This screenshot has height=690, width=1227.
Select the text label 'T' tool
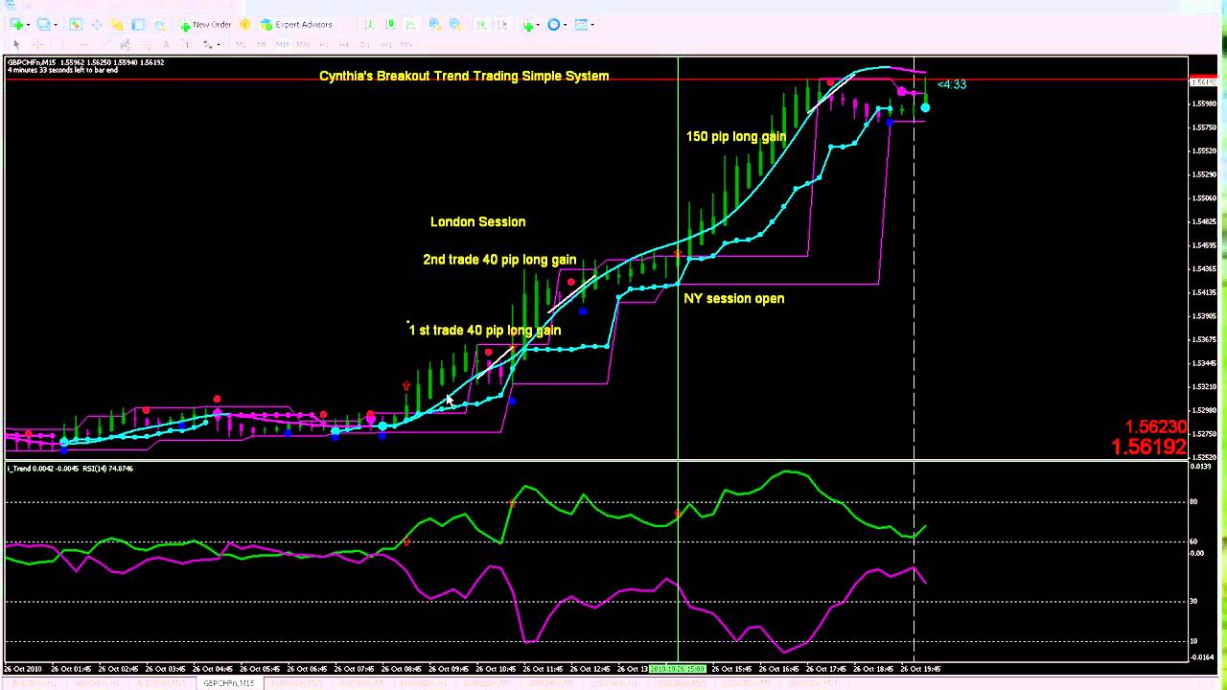coord(186,44)
